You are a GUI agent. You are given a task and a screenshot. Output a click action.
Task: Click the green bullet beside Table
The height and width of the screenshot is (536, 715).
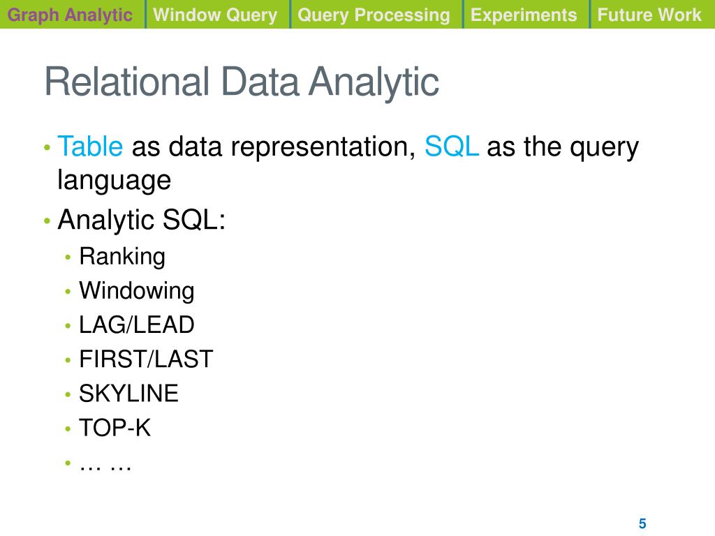(x=47, y=147)
